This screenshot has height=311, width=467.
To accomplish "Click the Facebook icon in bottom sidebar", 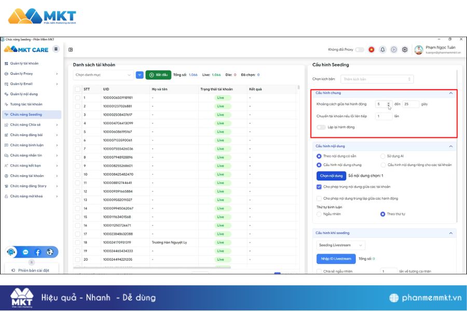I will pos(38,252).
